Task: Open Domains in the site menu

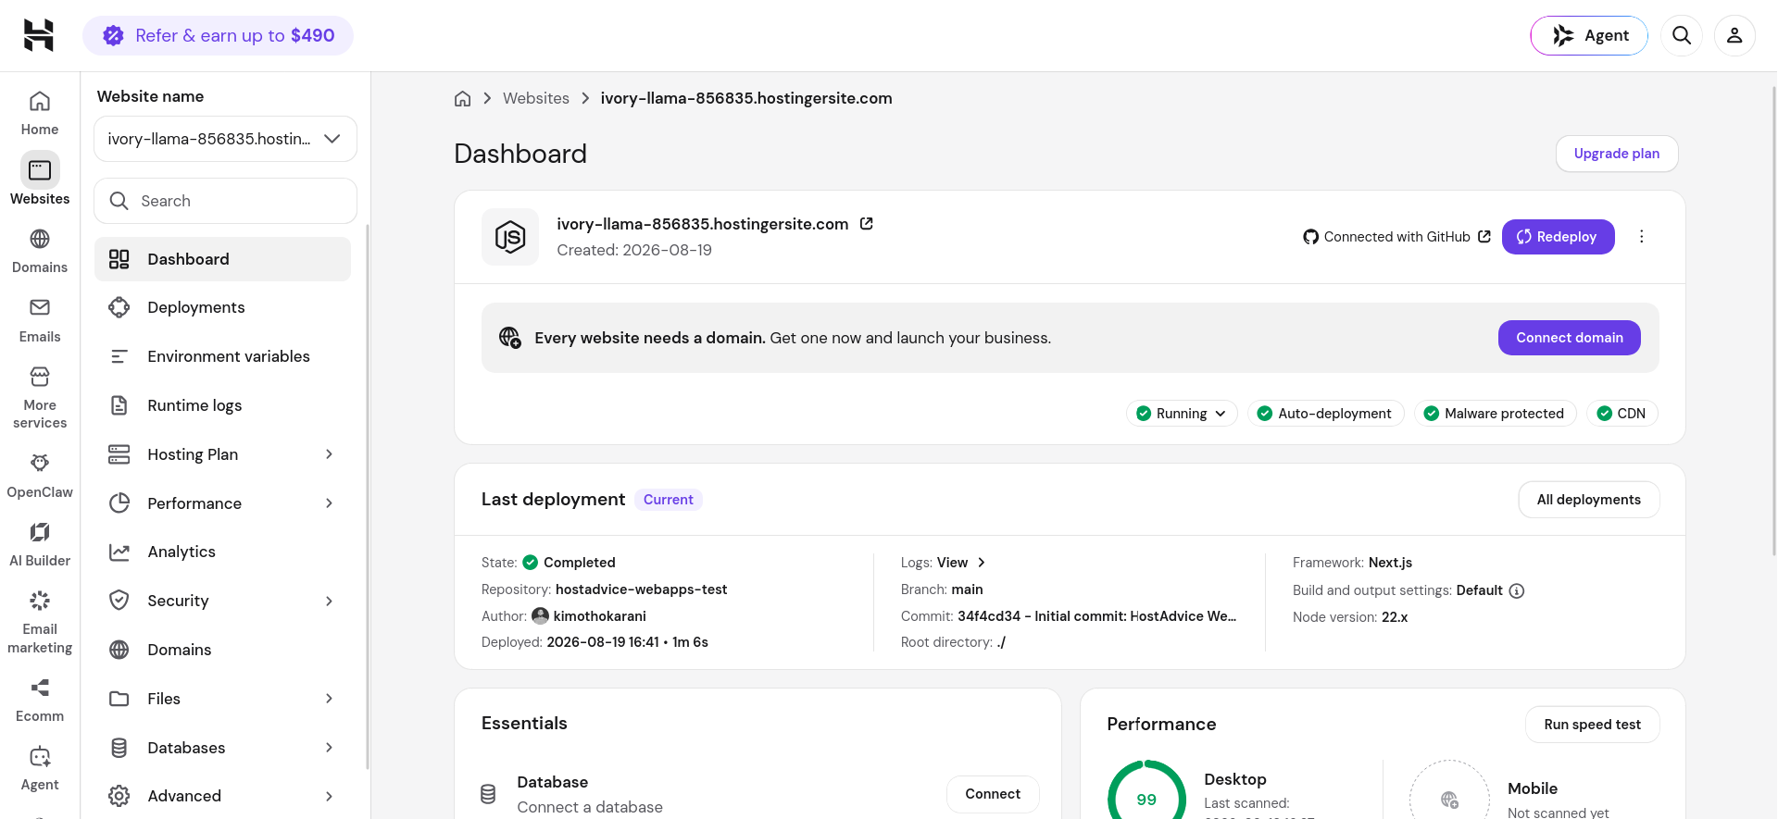Action: [x=222, y=650]
